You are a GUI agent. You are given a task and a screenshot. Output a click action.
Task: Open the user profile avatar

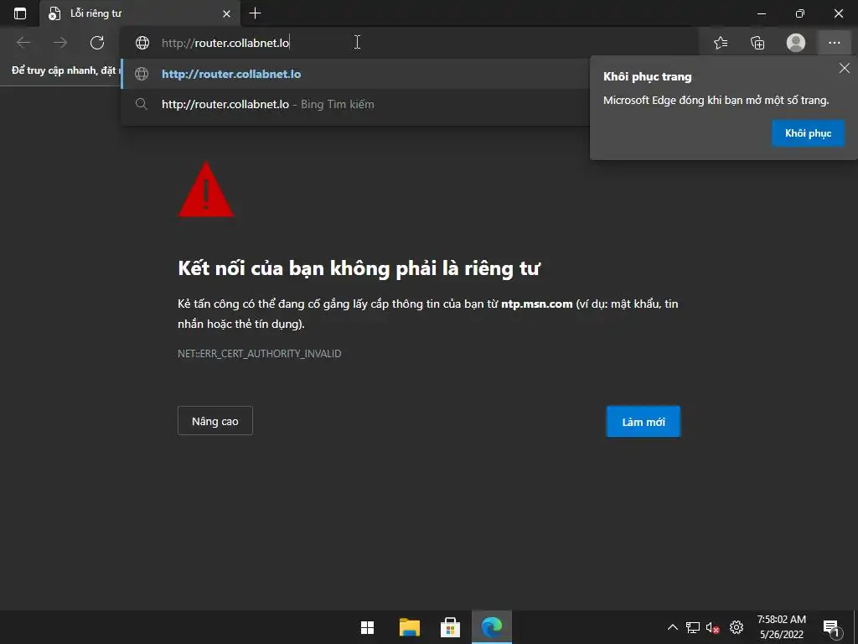click(796, 42)
